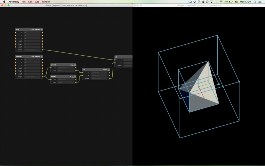265x166 pixels.
Task: Click the axes icon on piece0 node
Action: [x=73, y=65]
